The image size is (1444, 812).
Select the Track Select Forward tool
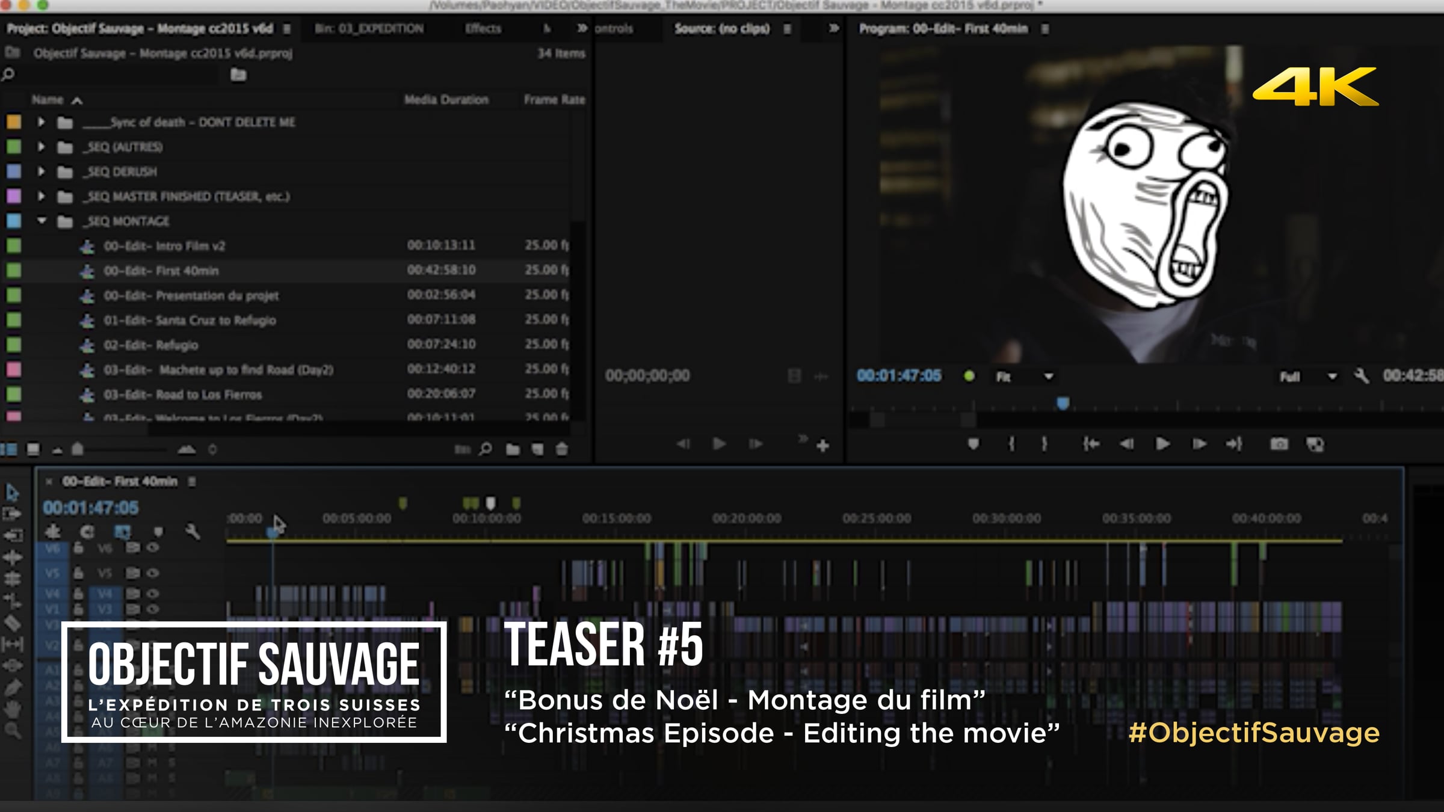(x=12, y=514)
